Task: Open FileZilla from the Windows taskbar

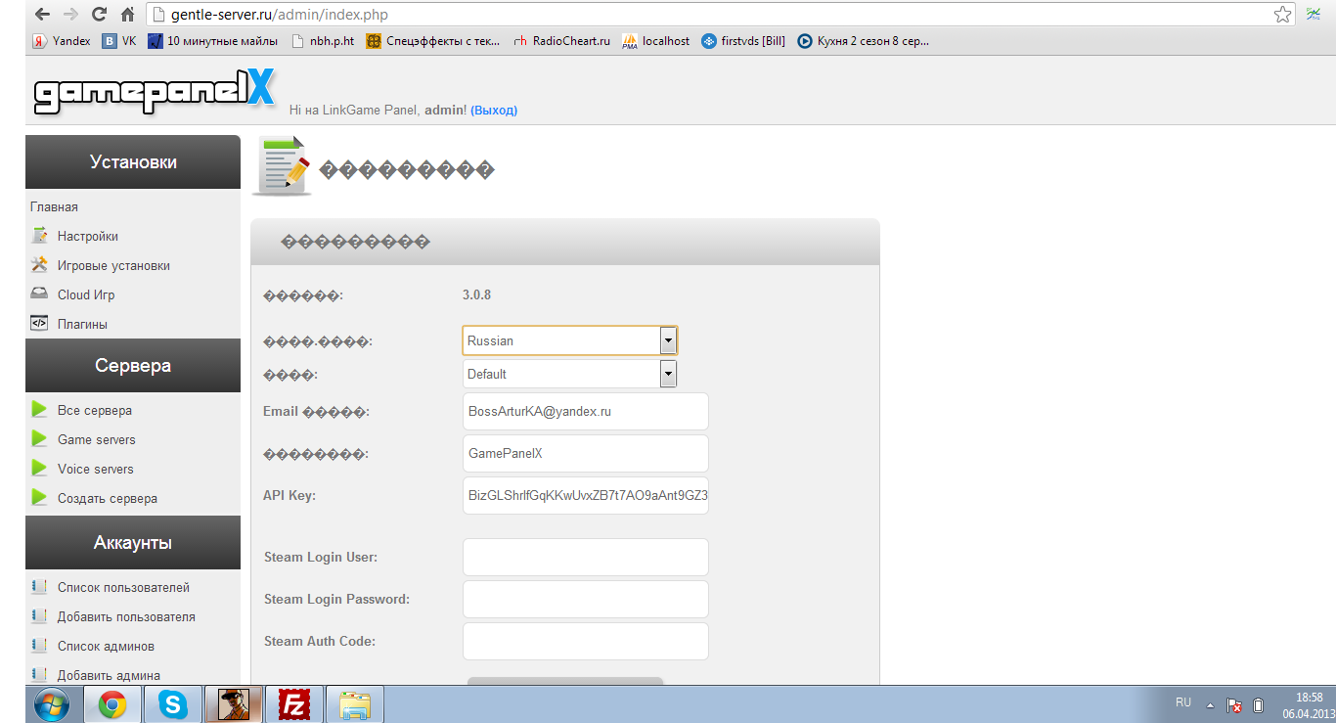Action: 293,704
